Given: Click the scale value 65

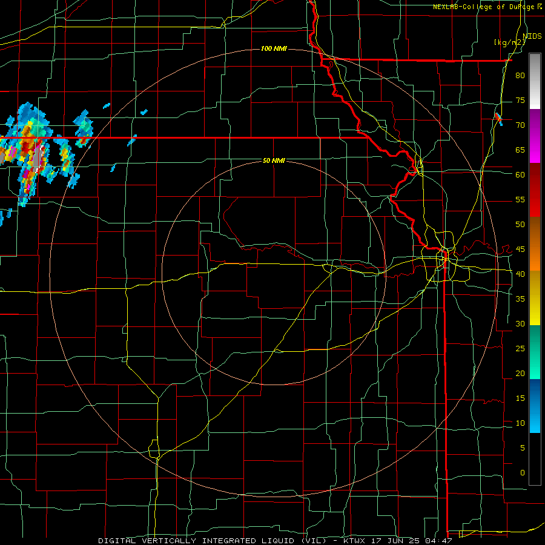Looking at the screenshot, I should click(520, 150).
